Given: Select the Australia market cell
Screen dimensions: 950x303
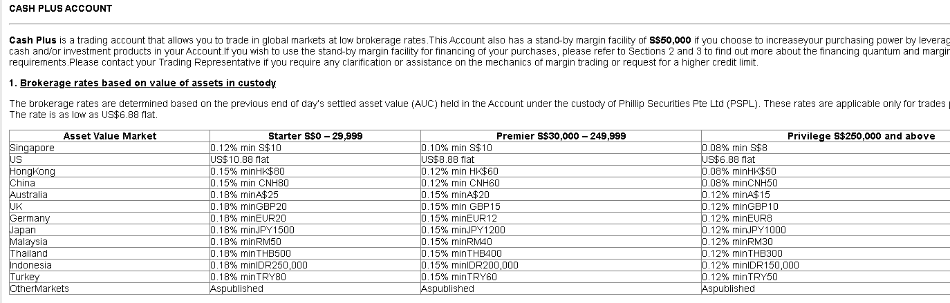Looking at the screenshot, I should pos(30,195).
